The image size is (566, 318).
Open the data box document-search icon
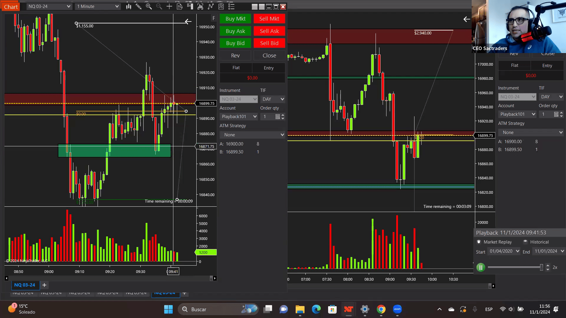point(180,6)
